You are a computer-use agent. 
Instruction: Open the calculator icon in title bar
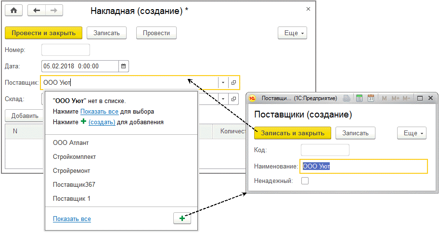click(359, 98)
